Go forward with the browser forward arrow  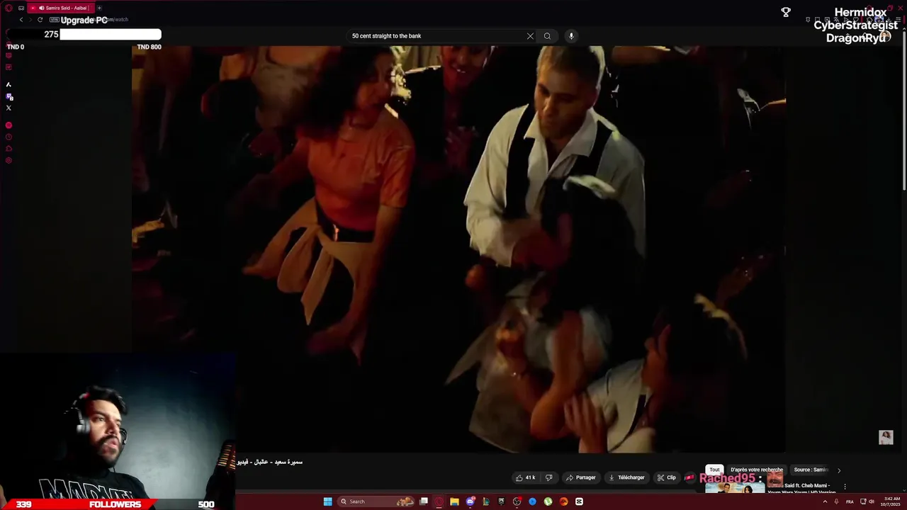pos(30,20)
